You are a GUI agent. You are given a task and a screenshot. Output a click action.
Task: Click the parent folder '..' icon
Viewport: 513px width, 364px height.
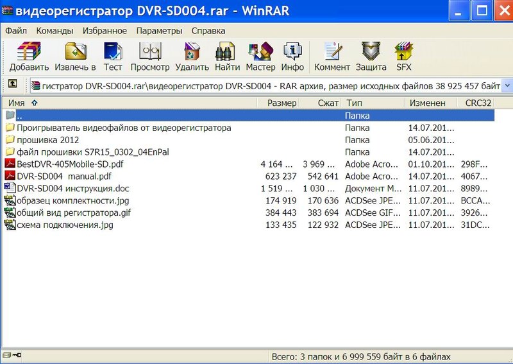tap(10, 115)
